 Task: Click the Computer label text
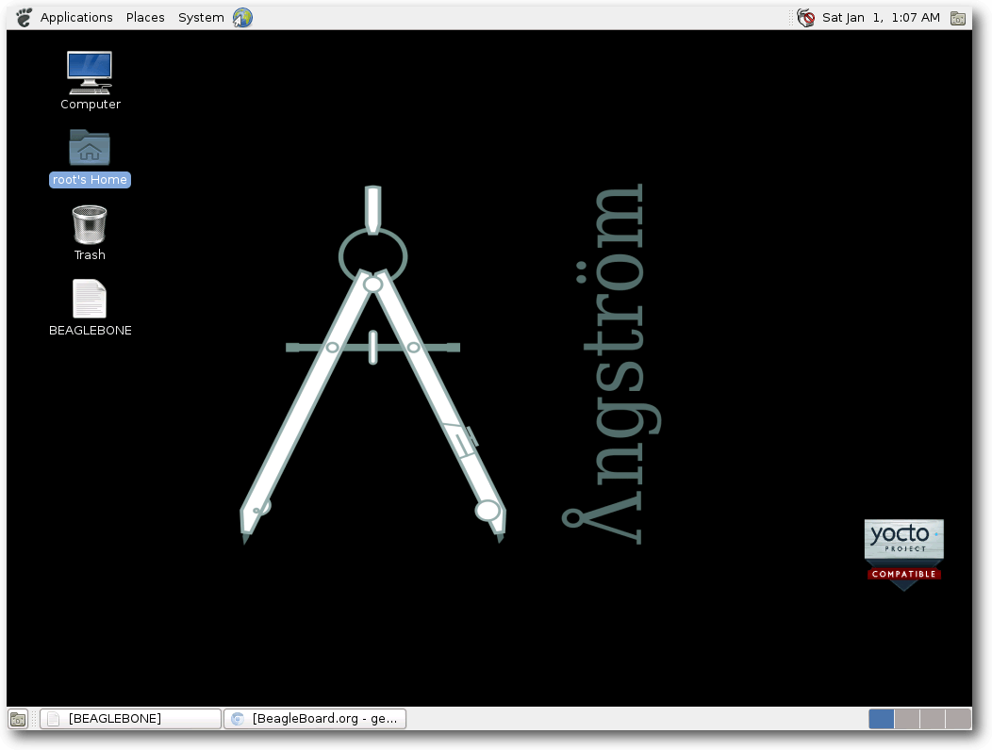pos(91,105)
